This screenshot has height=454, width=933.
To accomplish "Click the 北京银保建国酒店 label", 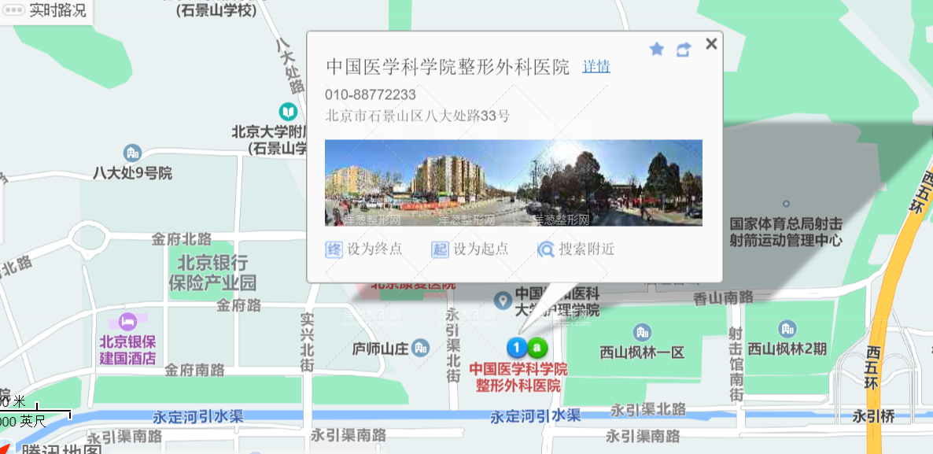I will [x=128, y=350].
